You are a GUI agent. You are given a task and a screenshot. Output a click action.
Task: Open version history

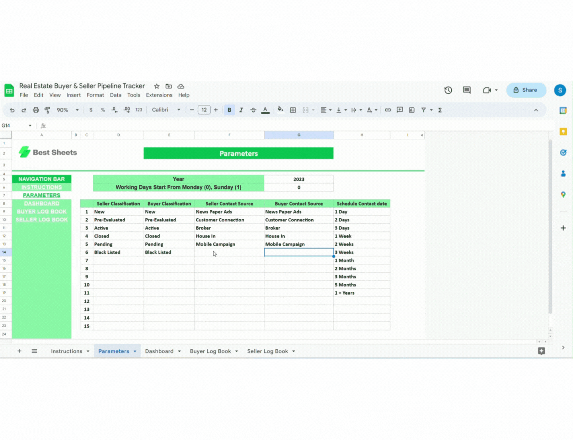tap(448, 90)
